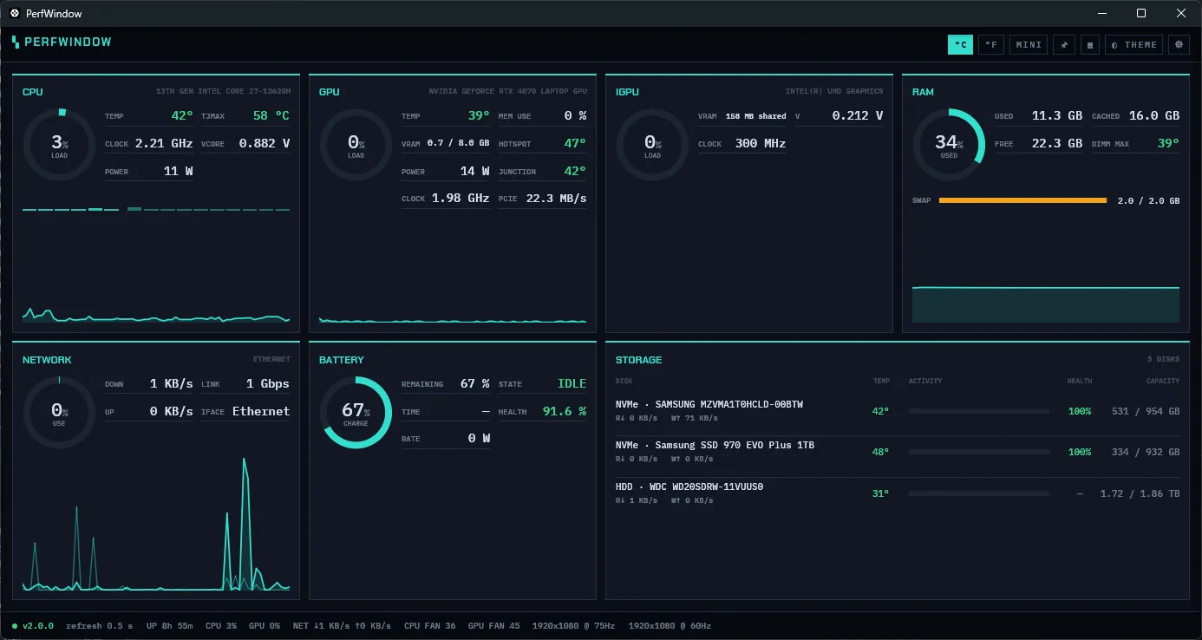The height and width of the screenshot is (640, 1202).
Task: Click the STORAGE panel title
Action: [x=638, y=360]
